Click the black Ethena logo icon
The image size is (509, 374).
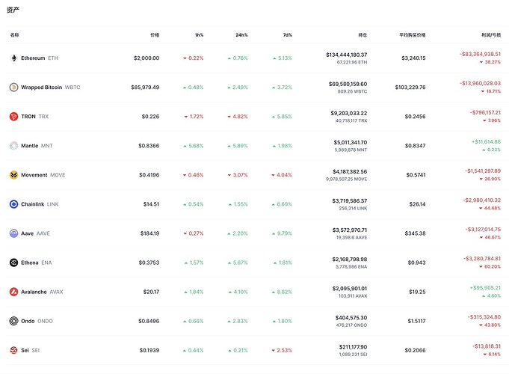point(13,263)
